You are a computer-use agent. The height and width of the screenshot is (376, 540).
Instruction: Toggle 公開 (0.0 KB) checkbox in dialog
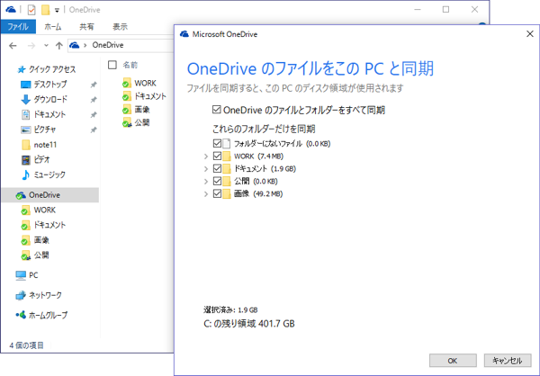click(x=217, y=181)
